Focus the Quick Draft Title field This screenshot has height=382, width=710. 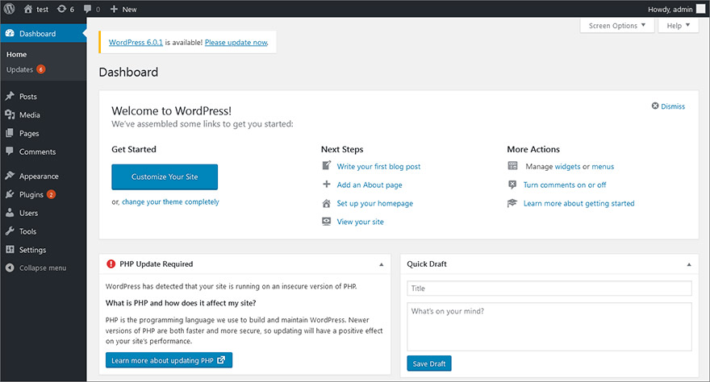[x=549, y=289]
